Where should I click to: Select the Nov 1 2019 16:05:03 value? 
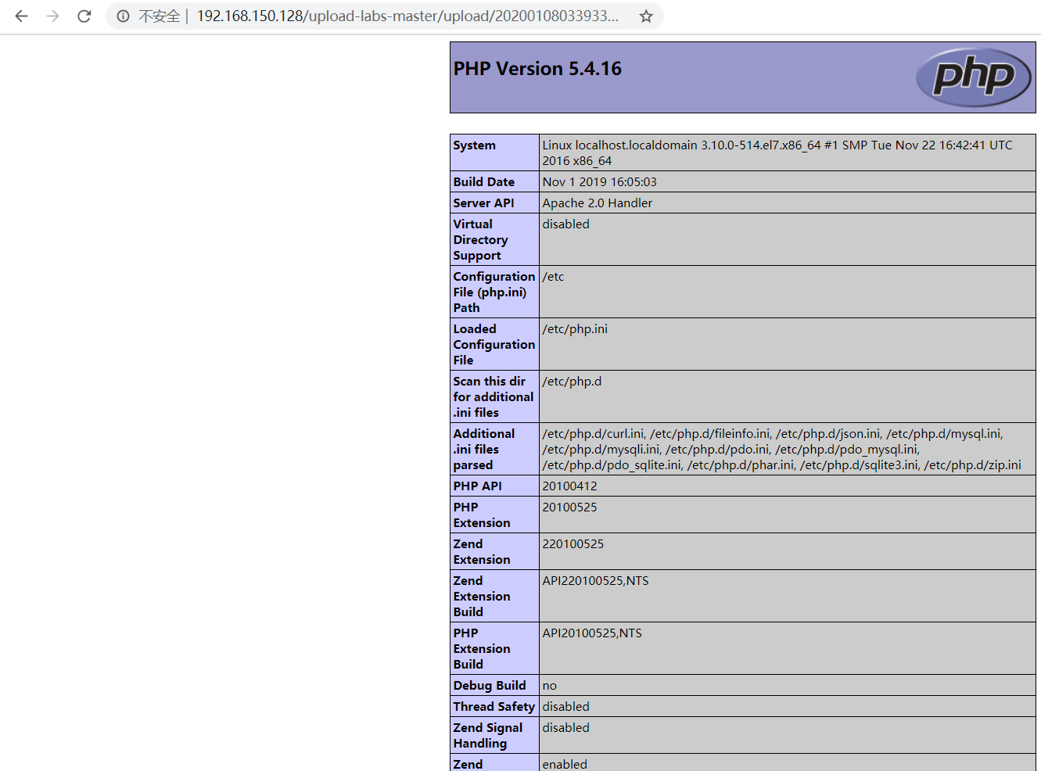tap(600, 182)
